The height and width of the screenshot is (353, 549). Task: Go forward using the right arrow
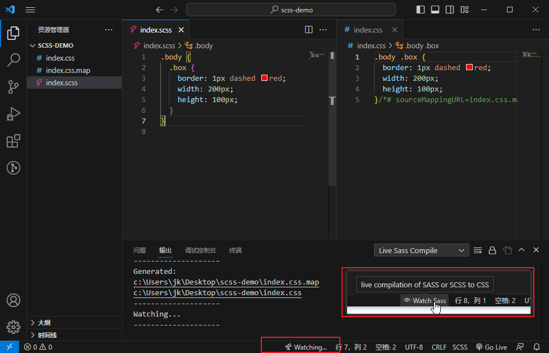pyautogui.click(x=174, y=10)
